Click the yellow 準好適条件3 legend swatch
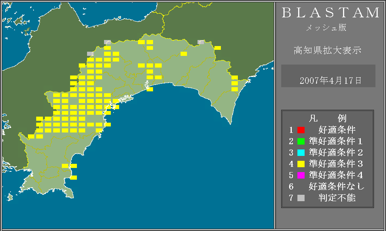Screen dimensions: 386x231 (x=301, y=164)
